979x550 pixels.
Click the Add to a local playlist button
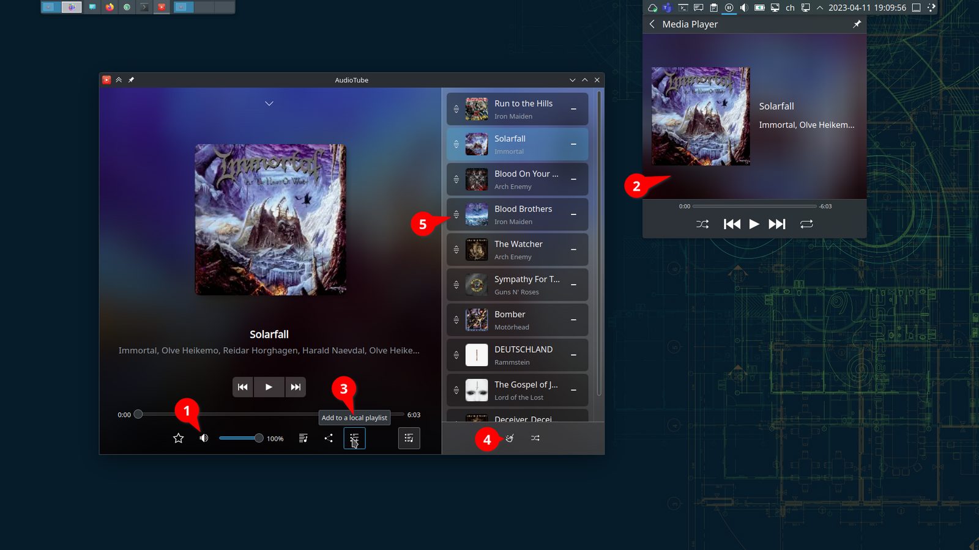point(354,438)
